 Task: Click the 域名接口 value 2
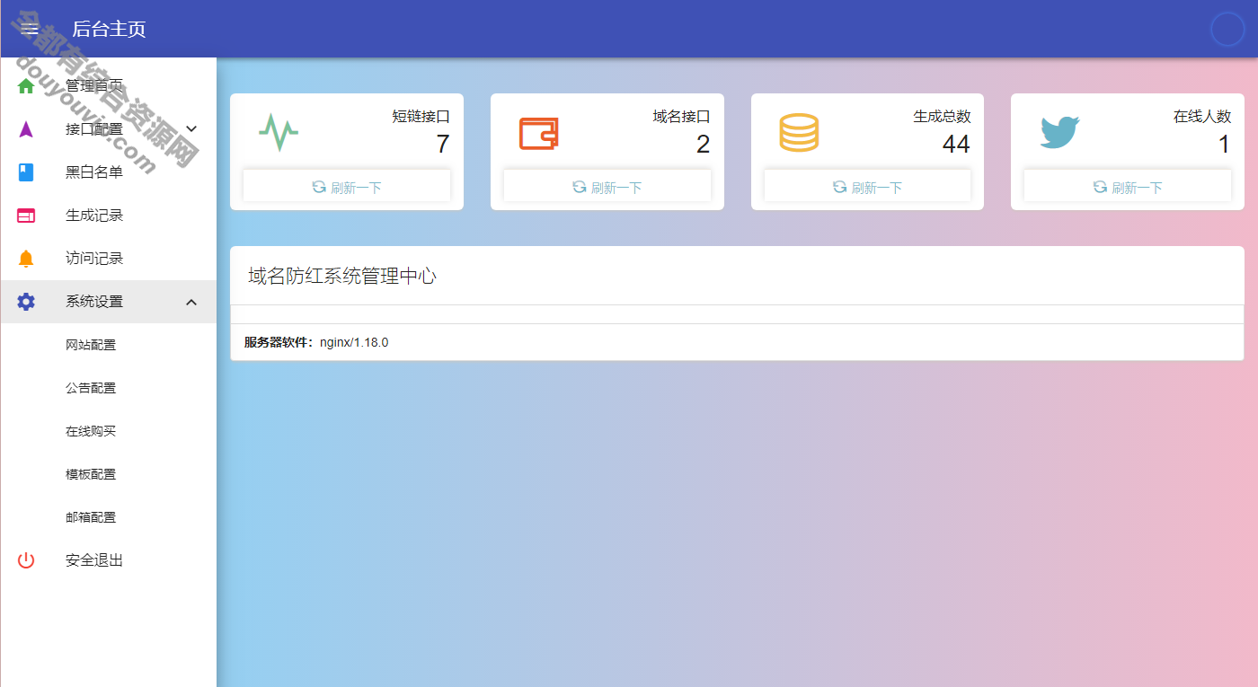[x=703, y=144]
